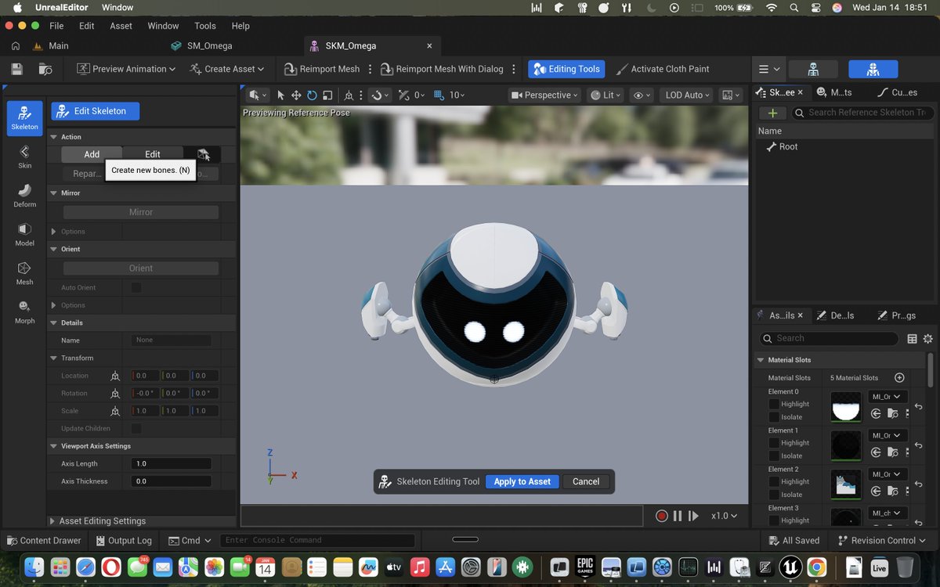Select the rotate transform tool

(312, 95)
